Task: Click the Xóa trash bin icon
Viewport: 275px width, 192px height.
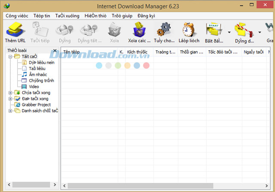Action: point(114,30)
